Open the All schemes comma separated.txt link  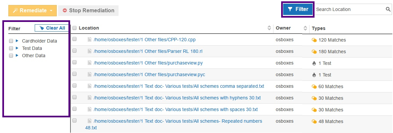[x=179, y=86]
